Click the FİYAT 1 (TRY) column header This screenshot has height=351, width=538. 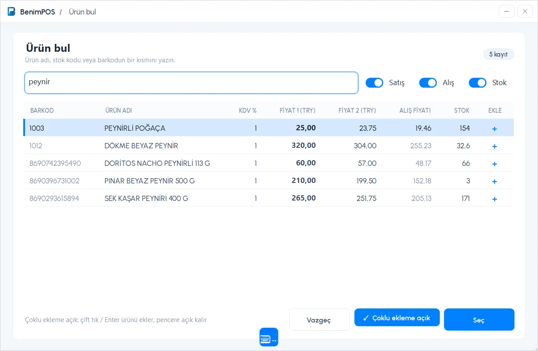(x=297, y=111)
